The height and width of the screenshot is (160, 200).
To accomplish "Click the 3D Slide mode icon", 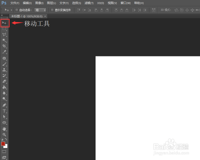I will tap(192, 10).
